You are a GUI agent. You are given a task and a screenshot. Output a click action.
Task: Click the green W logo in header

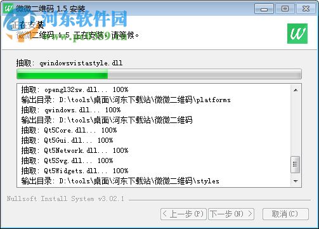[297, 34]
